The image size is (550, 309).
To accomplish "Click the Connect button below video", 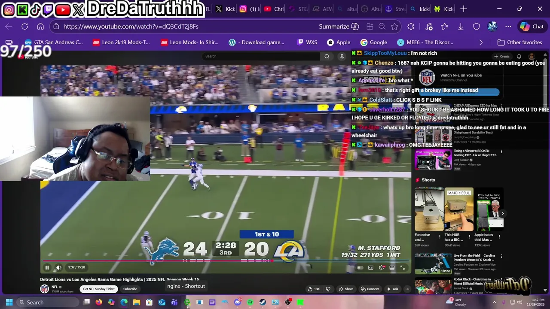I will tap(370, 289).
